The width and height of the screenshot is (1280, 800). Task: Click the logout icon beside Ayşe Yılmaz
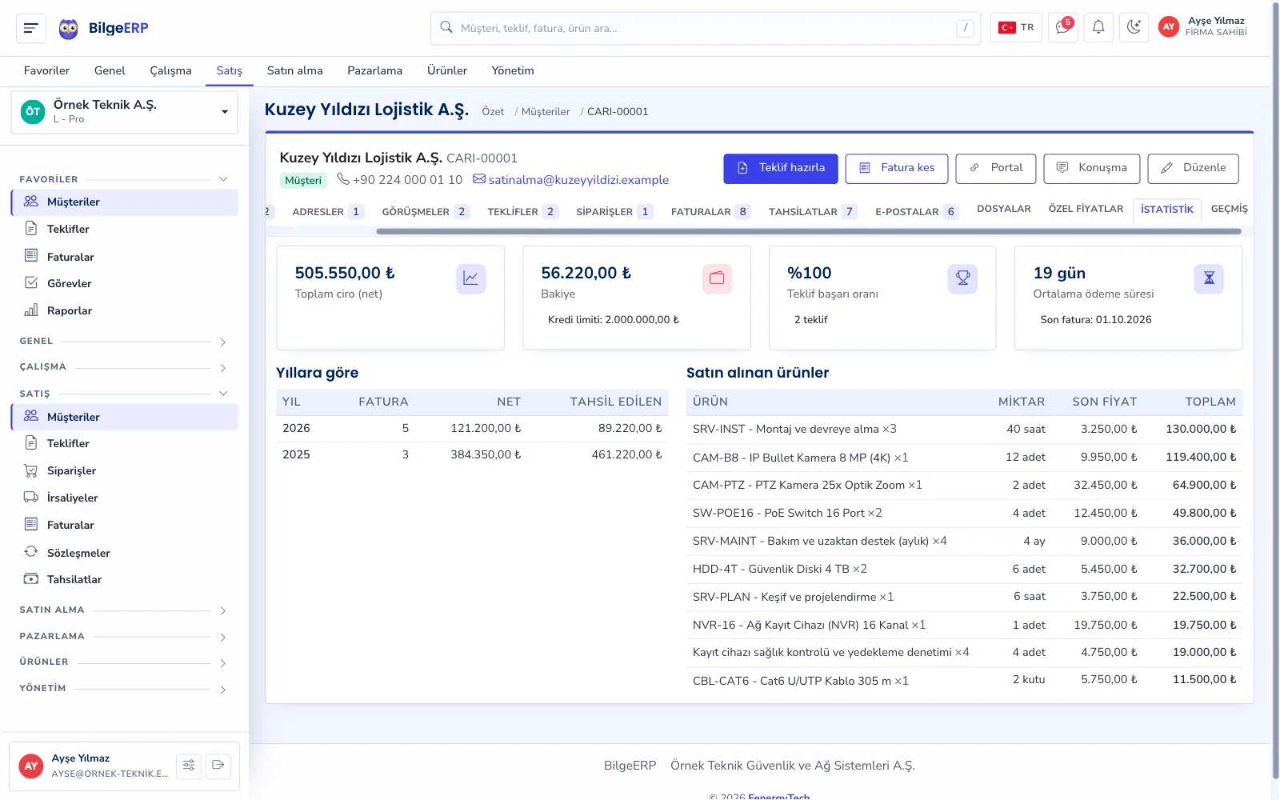coord(218,766)
